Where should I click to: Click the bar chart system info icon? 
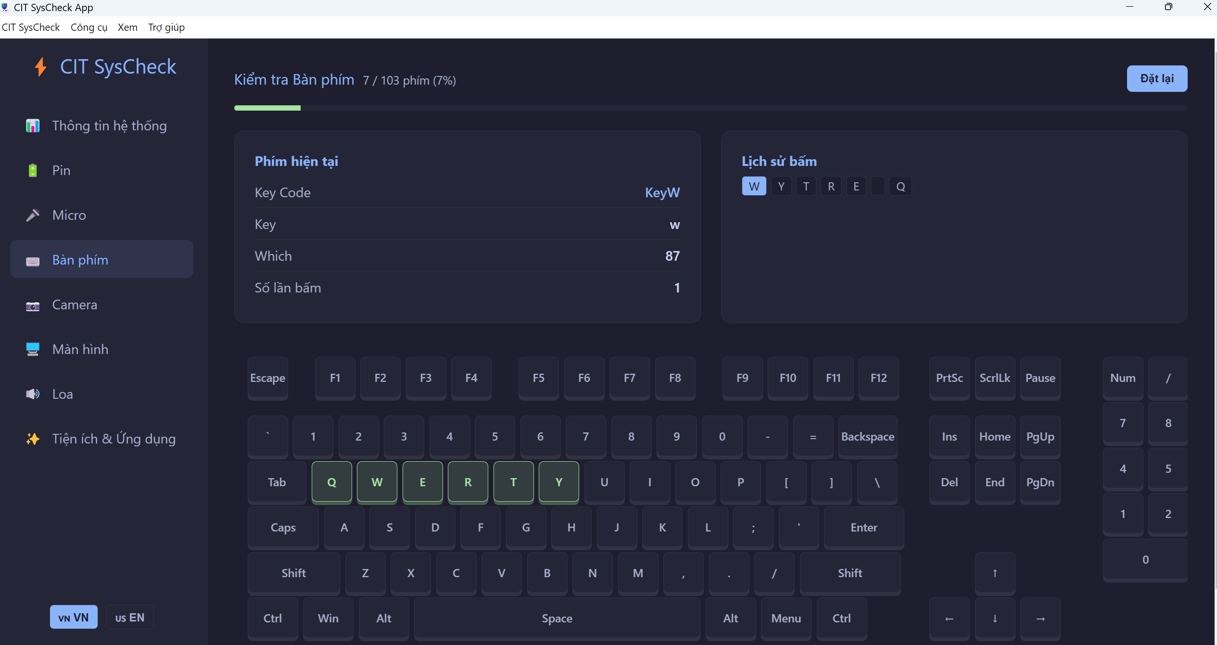point(32,126)
